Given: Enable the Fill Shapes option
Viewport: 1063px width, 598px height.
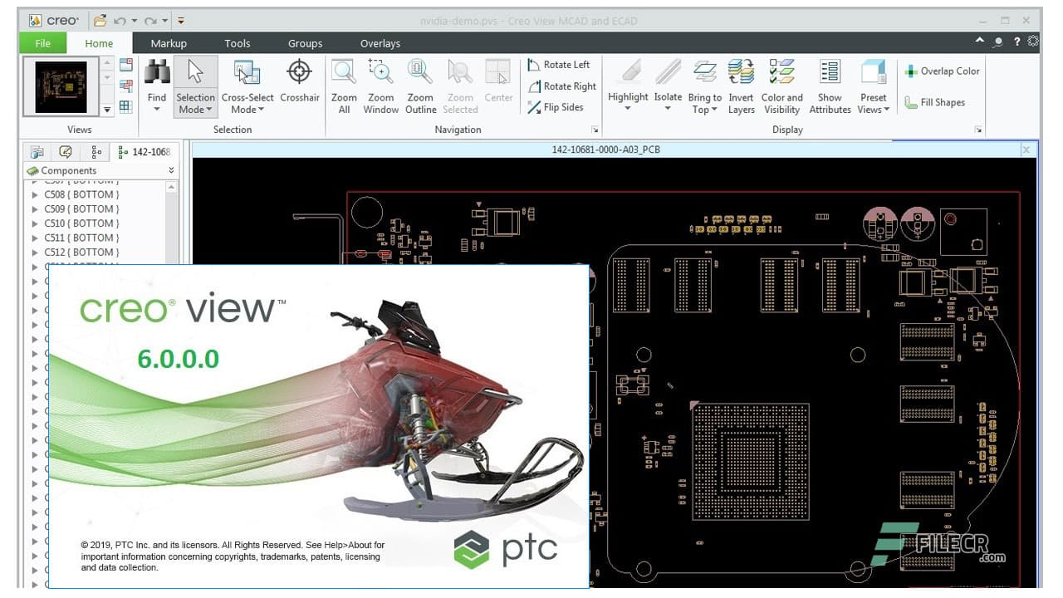Looking at the screenshot, I should coord(935,102).
